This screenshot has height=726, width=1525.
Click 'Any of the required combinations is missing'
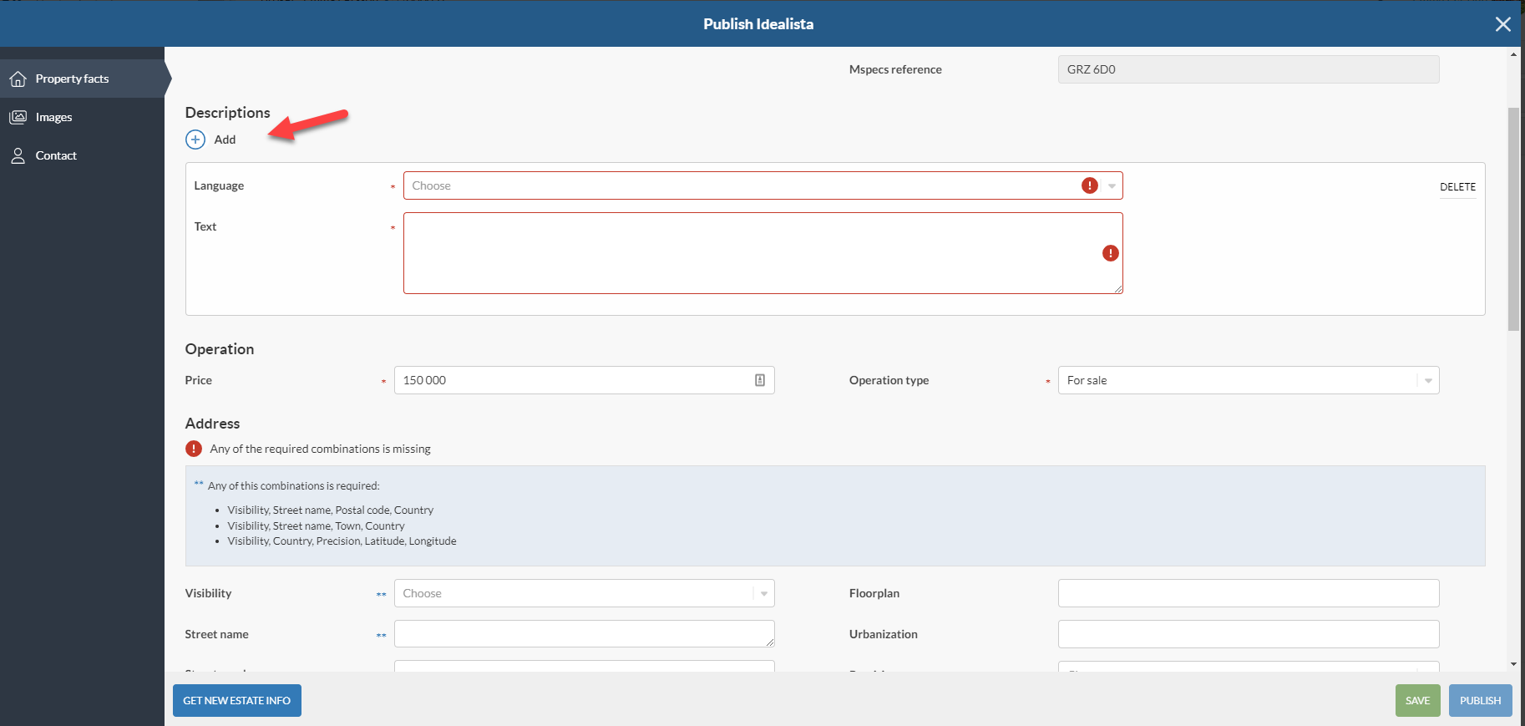click(x=320, y=449)
